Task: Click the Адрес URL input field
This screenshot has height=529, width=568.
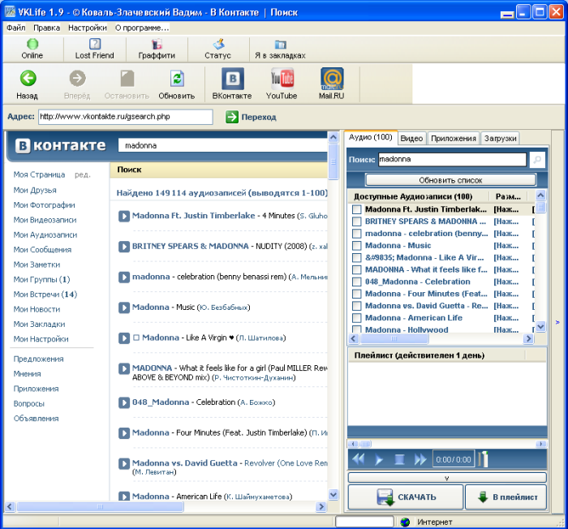Action: [x=125, y=117]
